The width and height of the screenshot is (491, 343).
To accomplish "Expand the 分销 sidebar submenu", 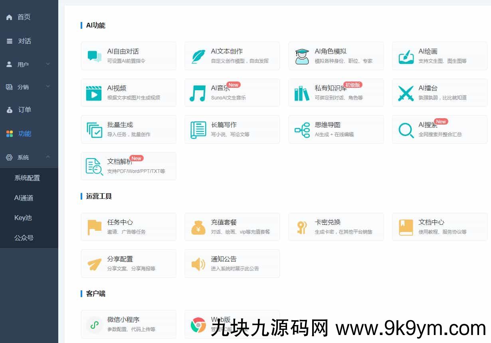I will (29, 87).
